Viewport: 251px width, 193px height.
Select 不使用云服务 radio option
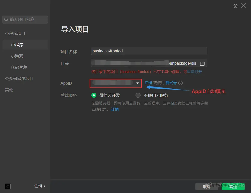(x=138, y=95)
